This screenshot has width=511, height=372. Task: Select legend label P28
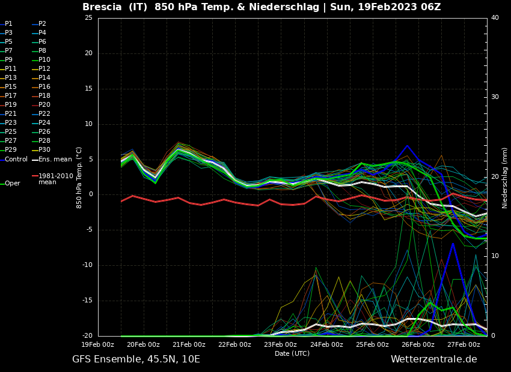pos(44,141)
